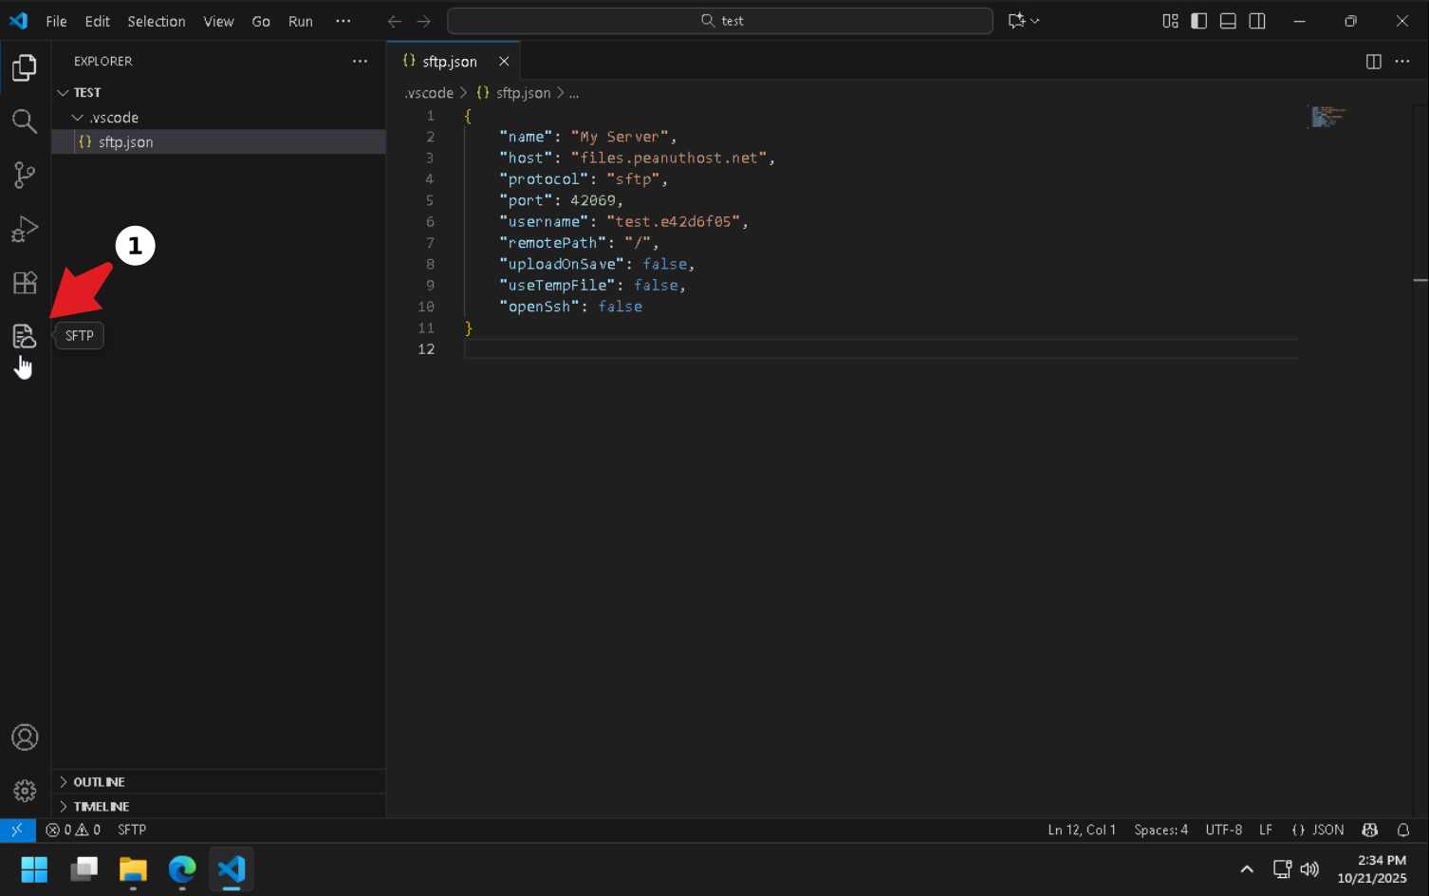Toggle the bottom Panel visibility
Screen dimensions: 1429x896
coord(1228,21)
